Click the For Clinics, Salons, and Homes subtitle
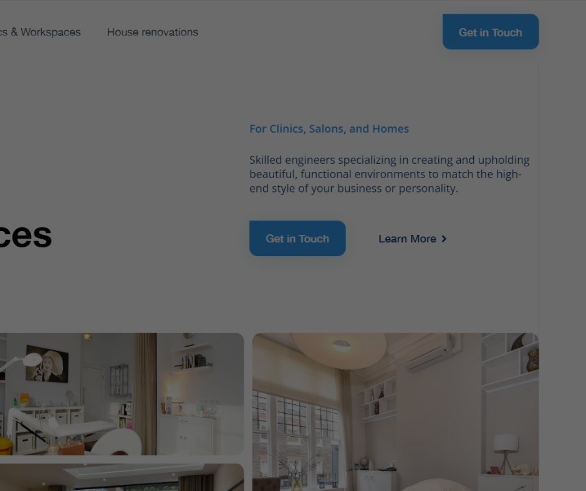 (x=329, y=128)
